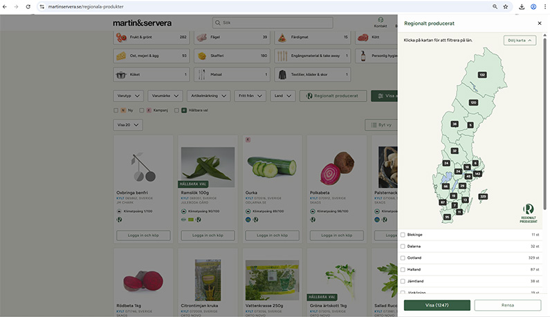
Task: Collapse map with Dölj karta
Action: click(520, 40)
